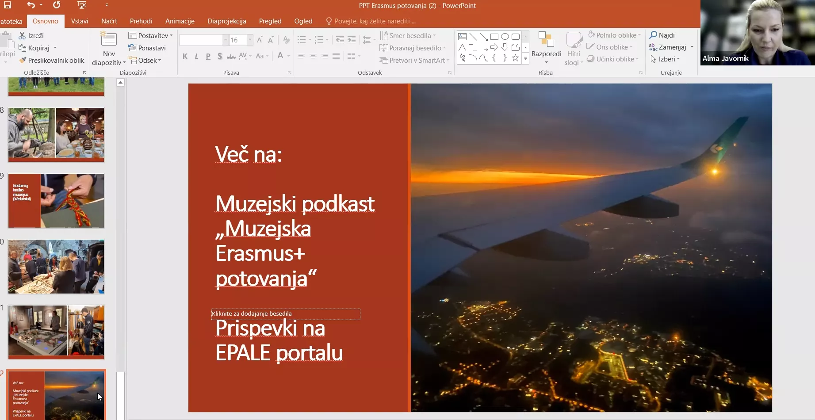Select slide 9 thumbnail Kėdainių muziejus
The width and height of the screenshot is (815, 420).
pyautogui.click(x=56, y=201)
